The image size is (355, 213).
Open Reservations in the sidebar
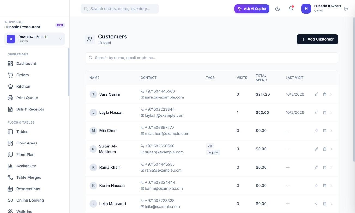pos(35,189)
